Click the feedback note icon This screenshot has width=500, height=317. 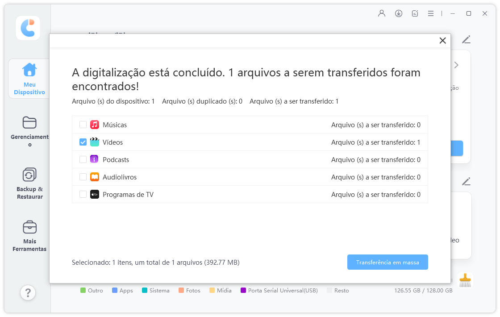click(x=415, y=13)
